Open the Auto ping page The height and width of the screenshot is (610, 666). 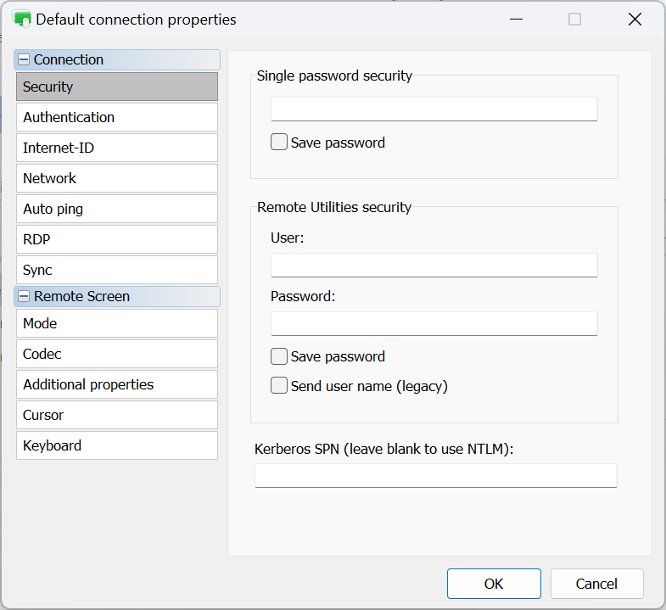point(117,209)
